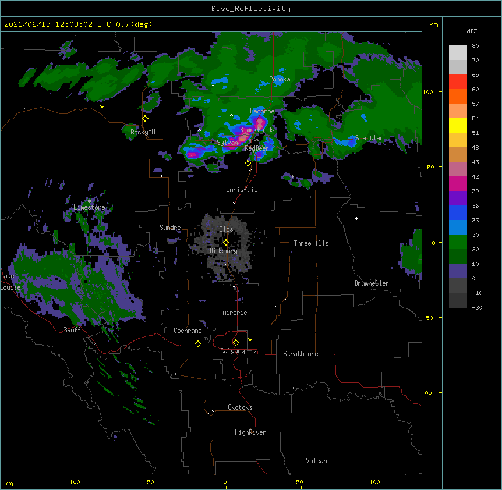Click the yellow diamond marker below RedDeer
The image size is (502, 490).
point(248,164)
